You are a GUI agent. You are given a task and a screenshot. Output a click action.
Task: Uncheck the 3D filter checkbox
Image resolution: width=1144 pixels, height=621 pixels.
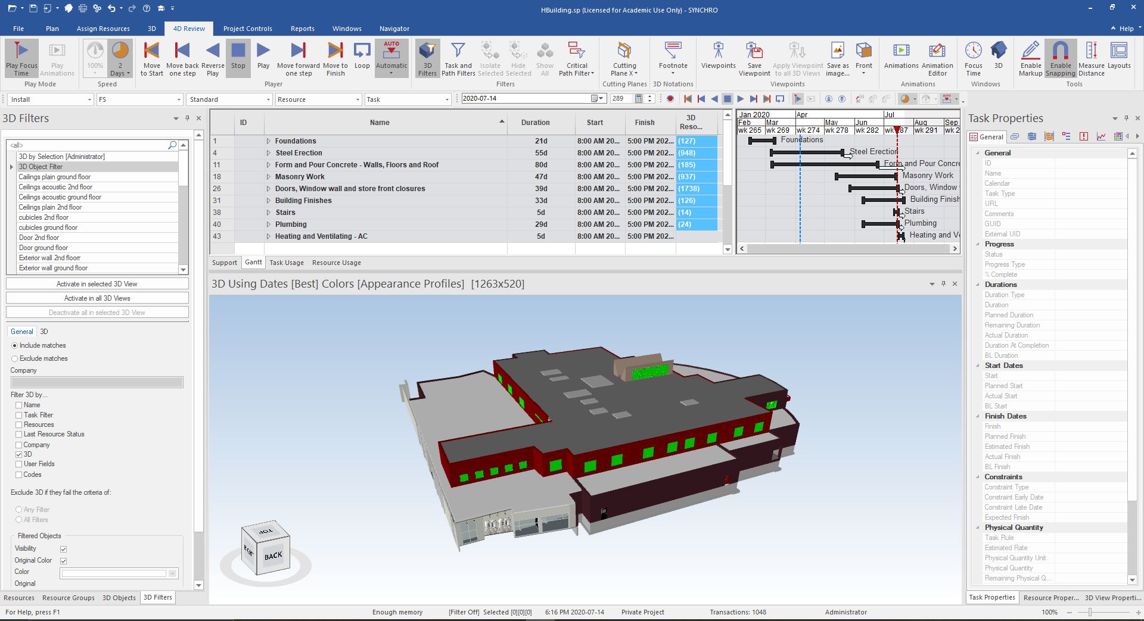pyautogui.click(x=18, y=454)
